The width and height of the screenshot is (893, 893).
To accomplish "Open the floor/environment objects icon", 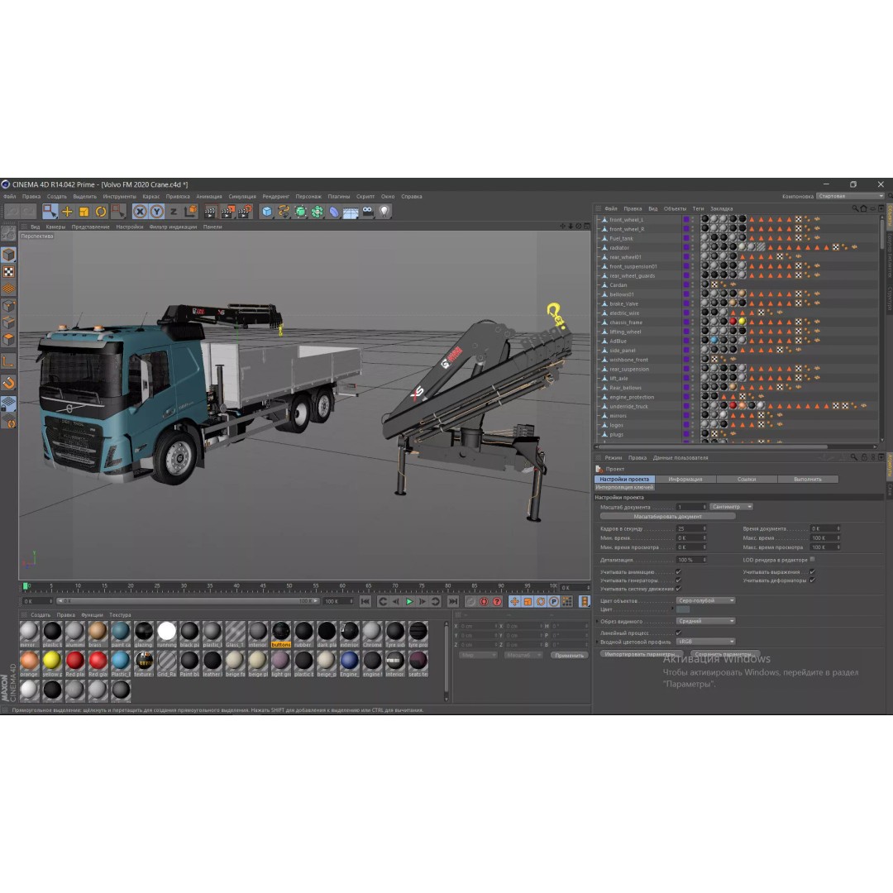I will tap(351, 213).
